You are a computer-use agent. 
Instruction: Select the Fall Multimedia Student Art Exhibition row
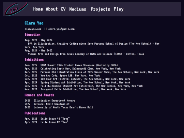[84, 86]
